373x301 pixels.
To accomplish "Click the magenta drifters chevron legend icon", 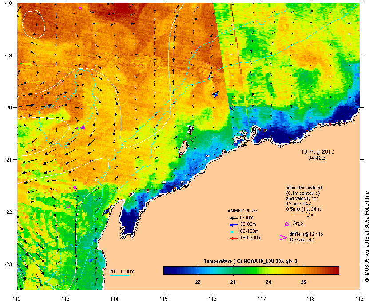I will point(283,238).
